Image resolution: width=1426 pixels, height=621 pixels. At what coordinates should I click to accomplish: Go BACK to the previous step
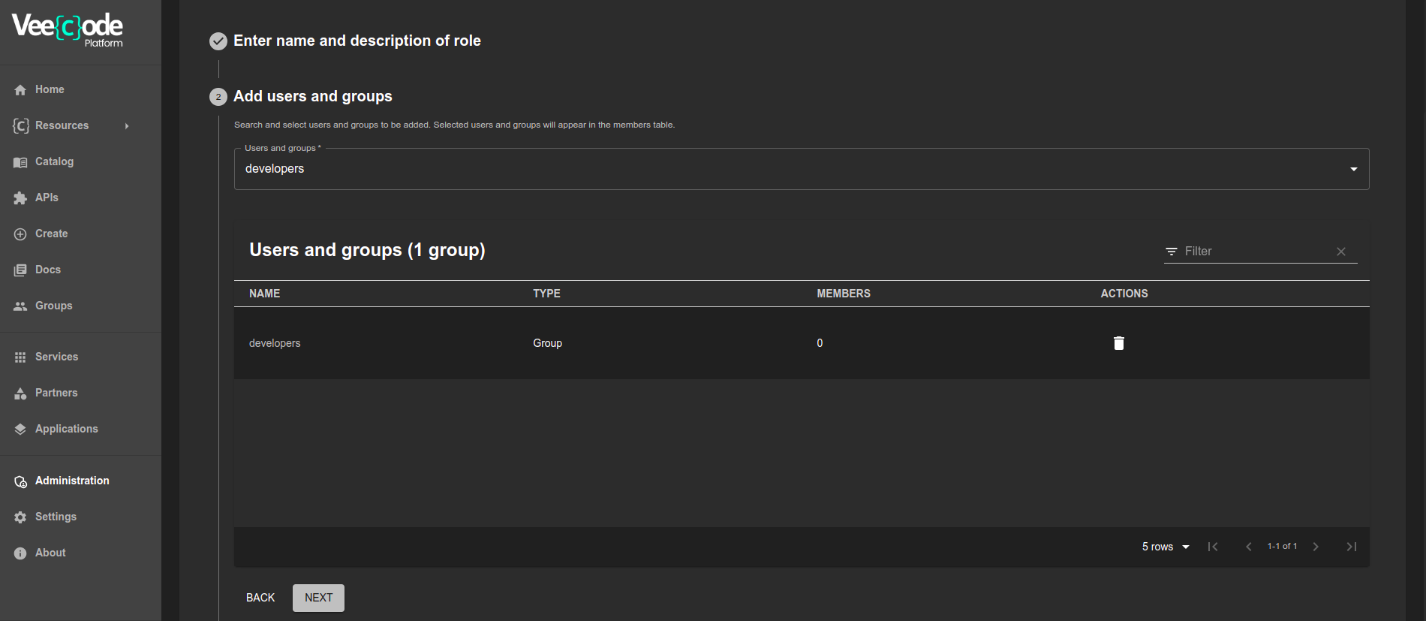(260, 598)
